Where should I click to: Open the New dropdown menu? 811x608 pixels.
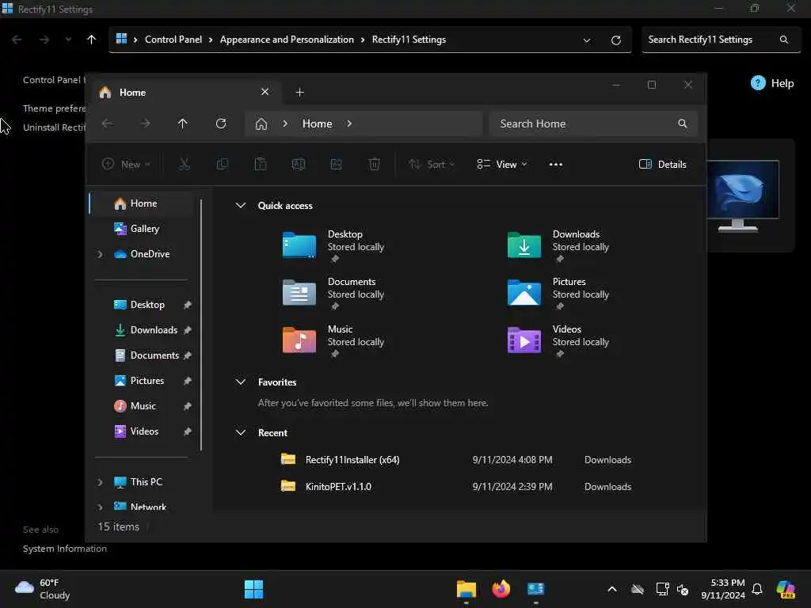click(126, 165)
